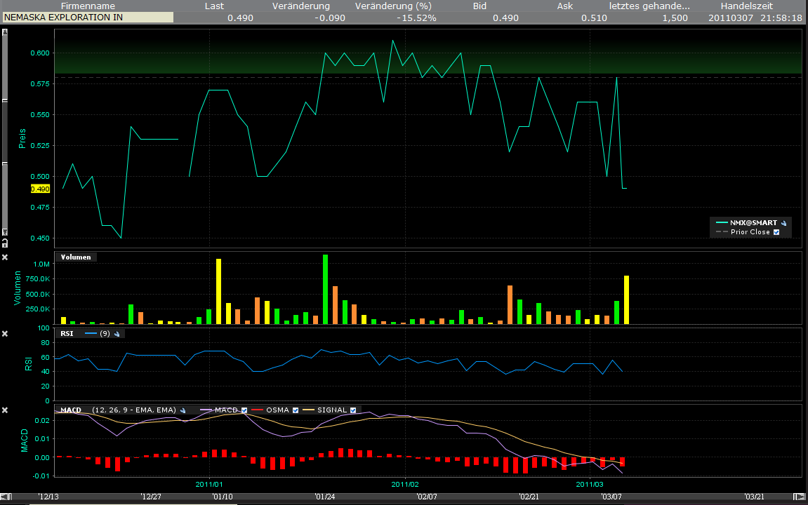Click the Veränderung (%) column header

coord(393,6)
